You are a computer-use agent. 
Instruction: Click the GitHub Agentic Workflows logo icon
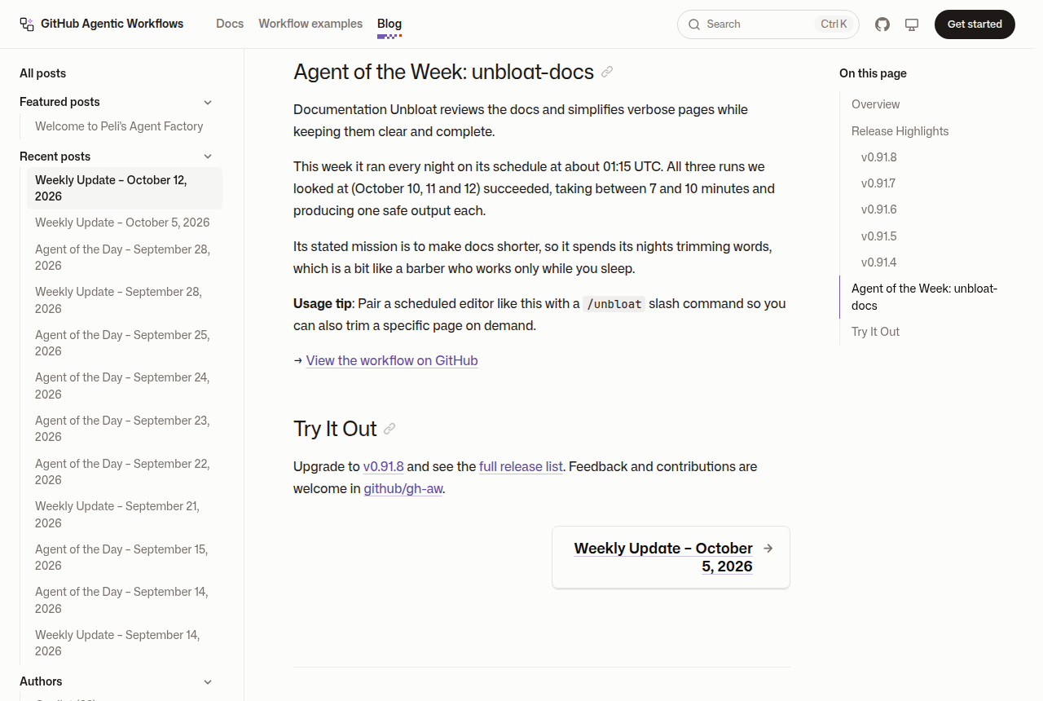pyautogui.click(x=27, y=24)
